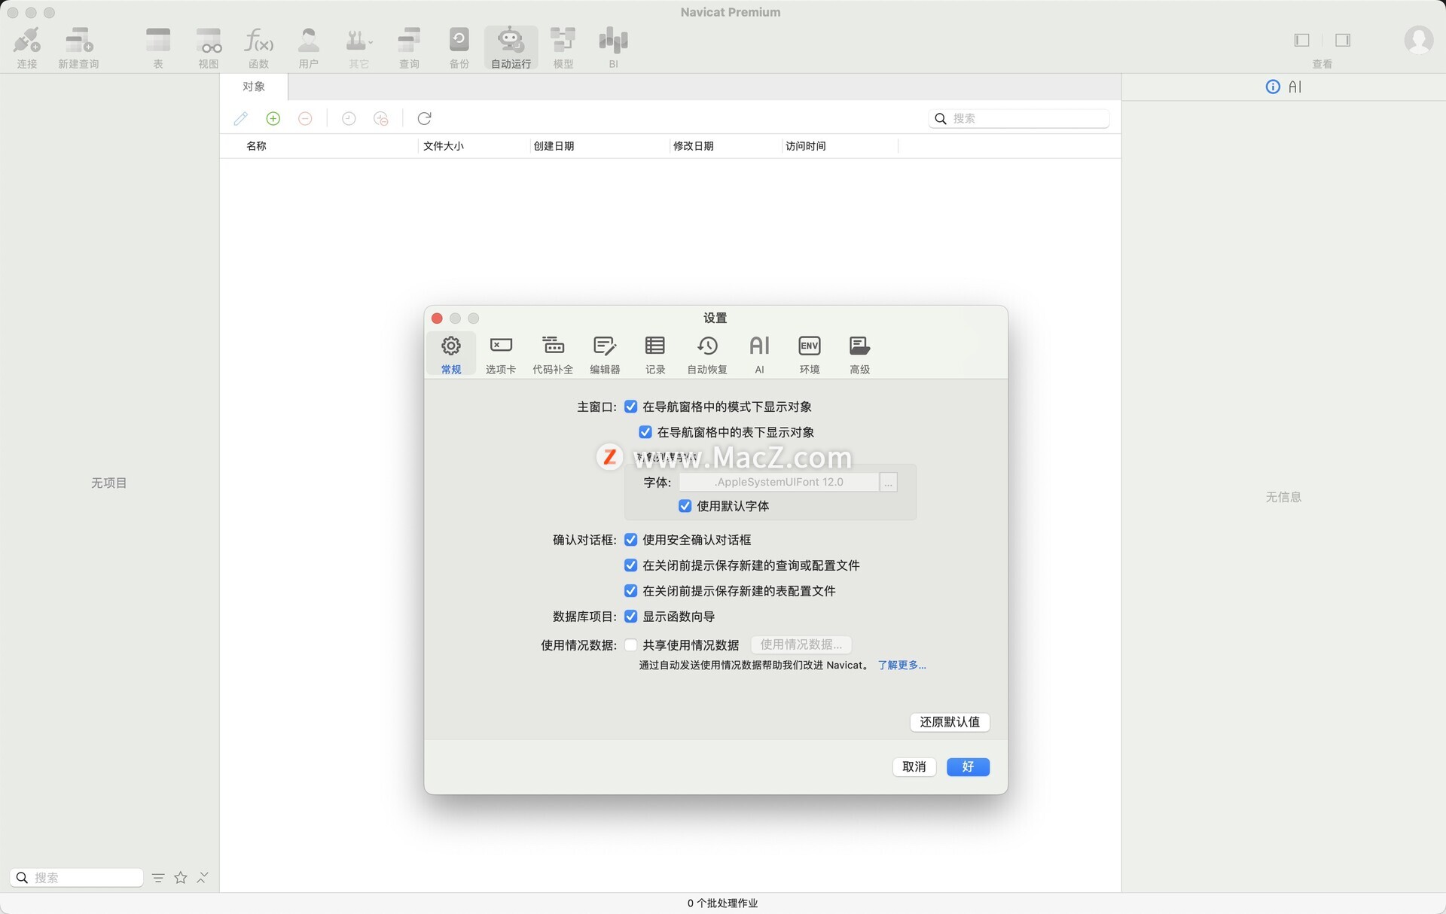1446x914 pixels.
Task: Open the BI chart icon
Action: 613,47
